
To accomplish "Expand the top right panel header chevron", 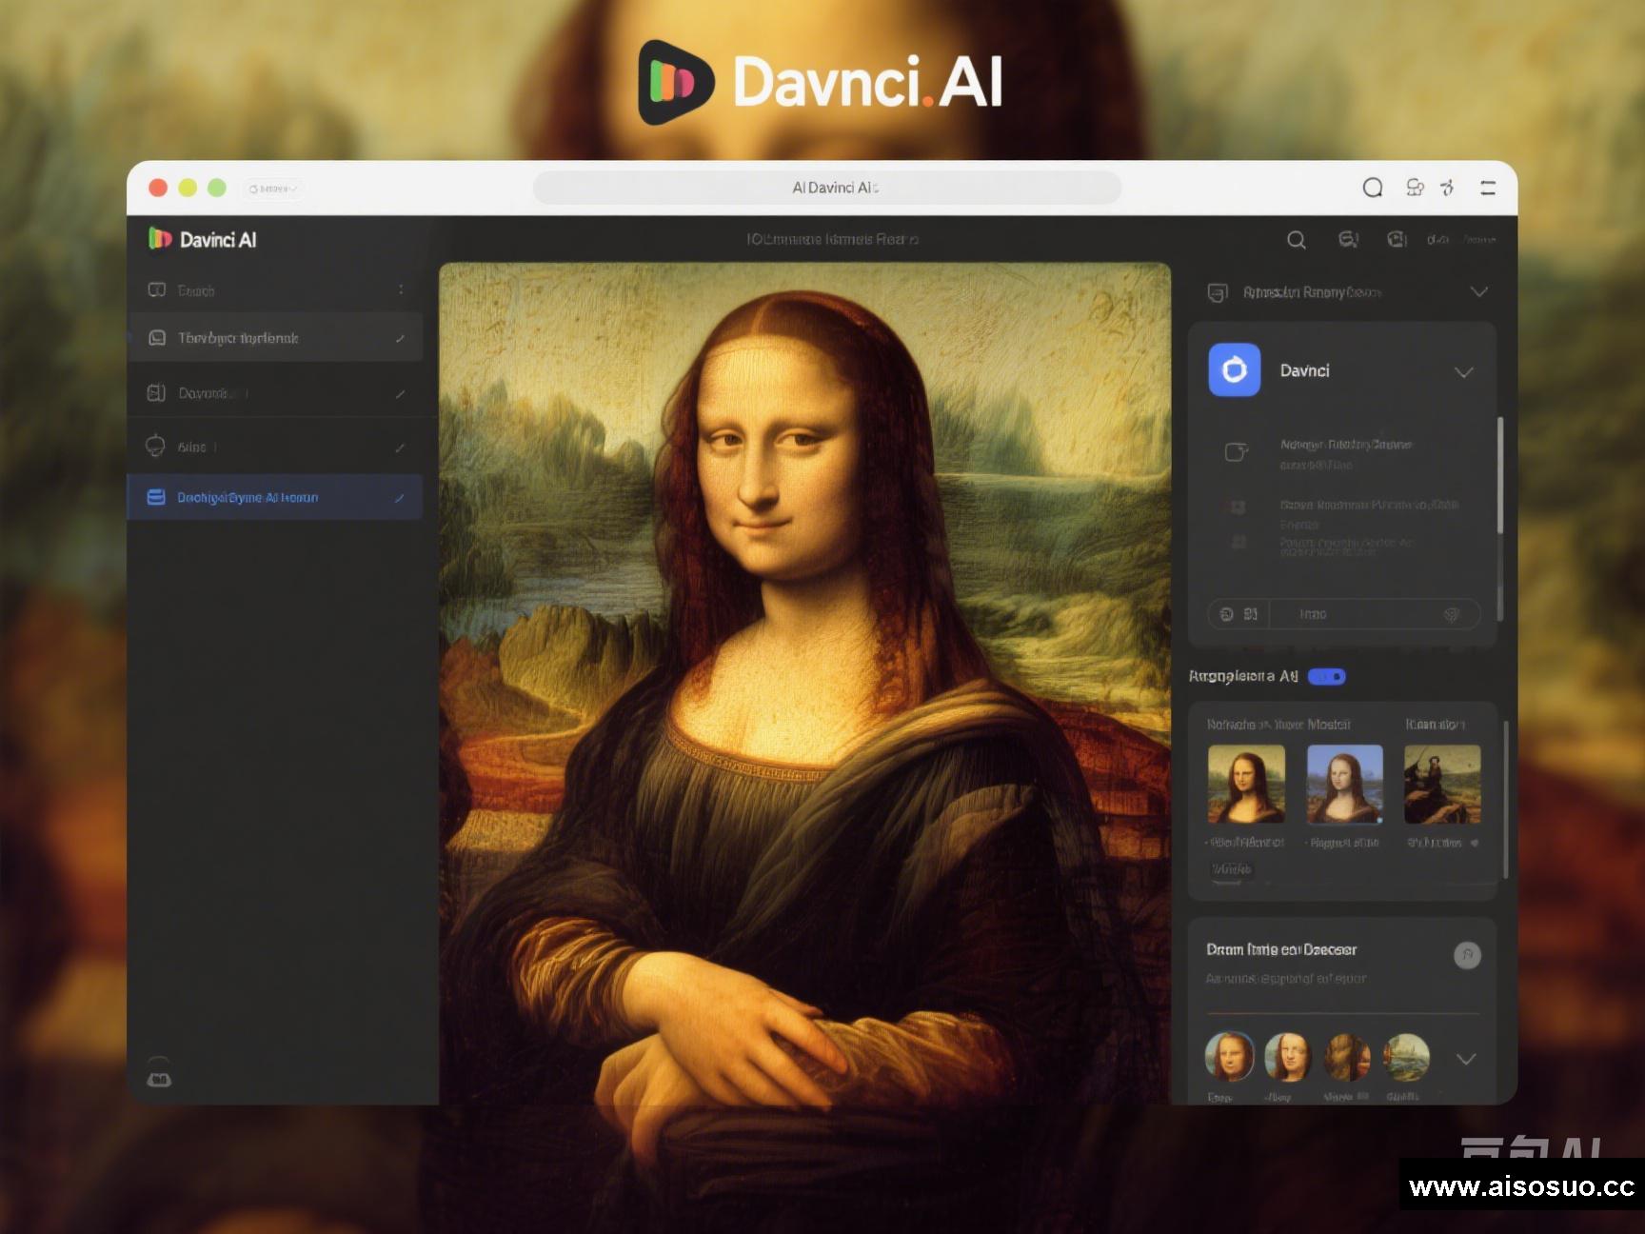I will point(1478,291).
